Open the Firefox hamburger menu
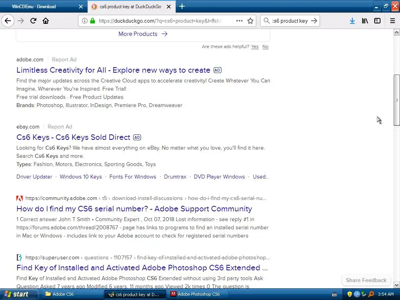The image size is (400, 300). (x=392, y=21)
